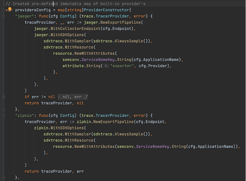Click the line 'return traceProvider, nil'

click(x=54, y=103)
